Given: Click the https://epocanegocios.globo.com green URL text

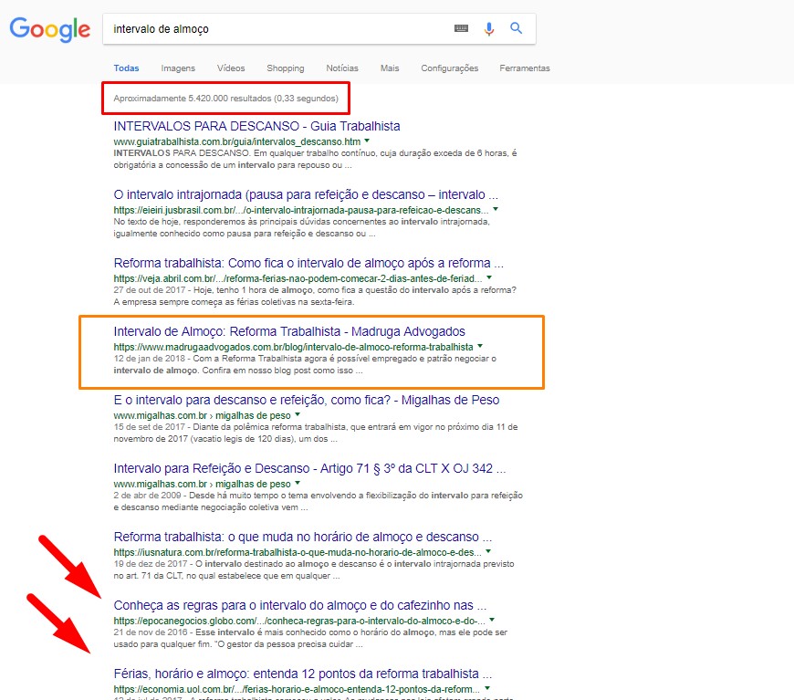Looking at the screenshot, I should click(x=299, y=621).
